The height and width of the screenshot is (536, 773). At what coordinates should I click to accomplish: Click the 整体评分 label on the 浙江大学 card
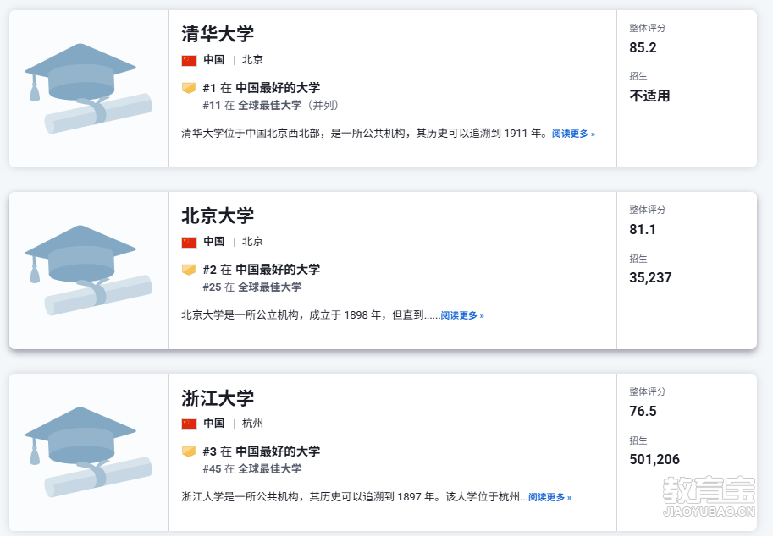pos(648,391)
